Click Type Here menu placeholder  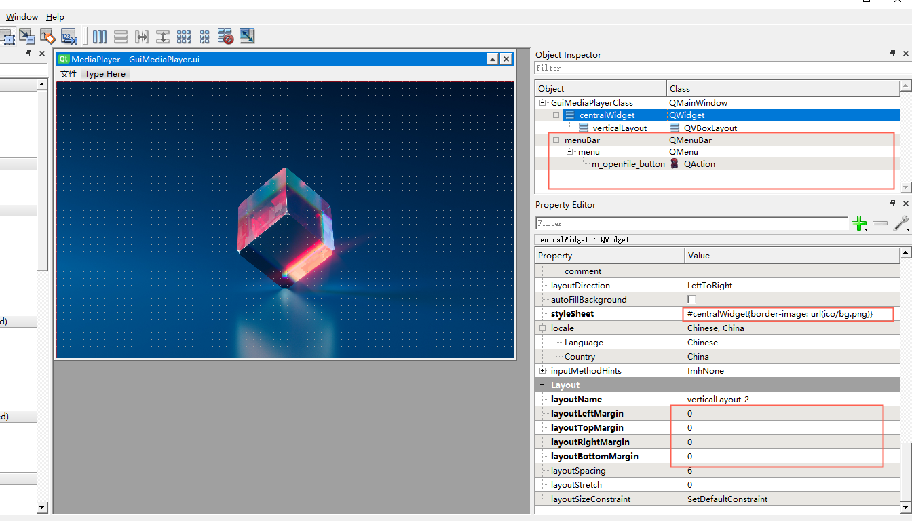[x=105, y=74]
